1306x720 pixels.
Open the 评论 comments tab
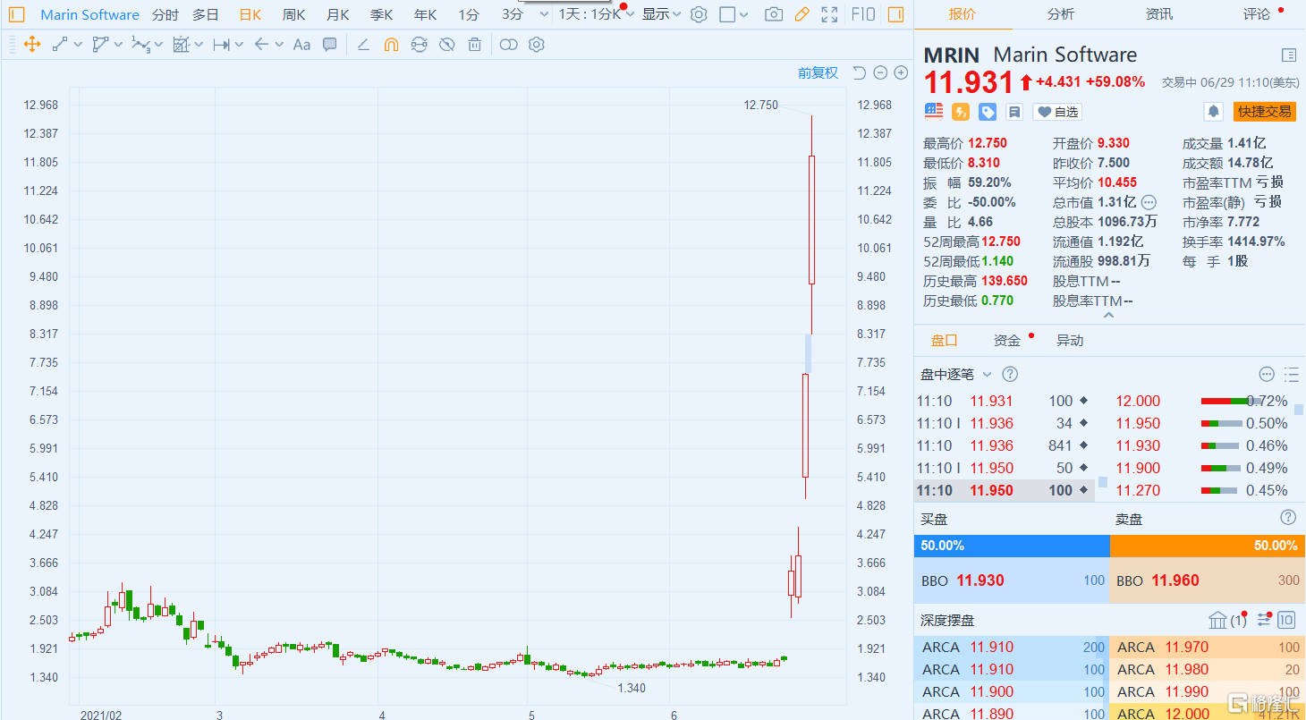coord(1257,14)
